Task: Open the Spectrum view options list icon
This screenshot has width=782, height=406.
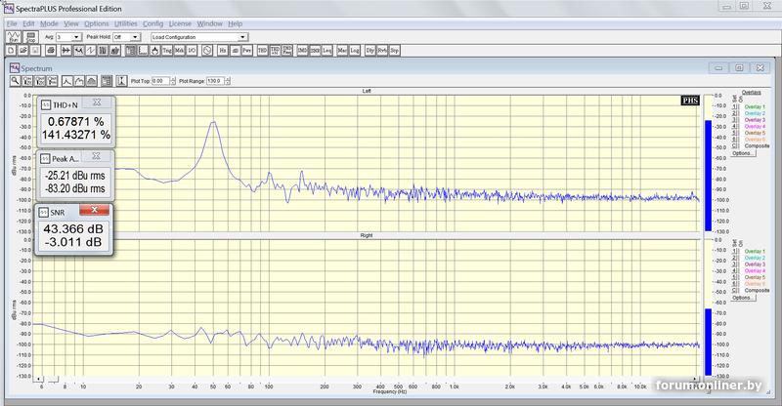Action: pos(107,81)
